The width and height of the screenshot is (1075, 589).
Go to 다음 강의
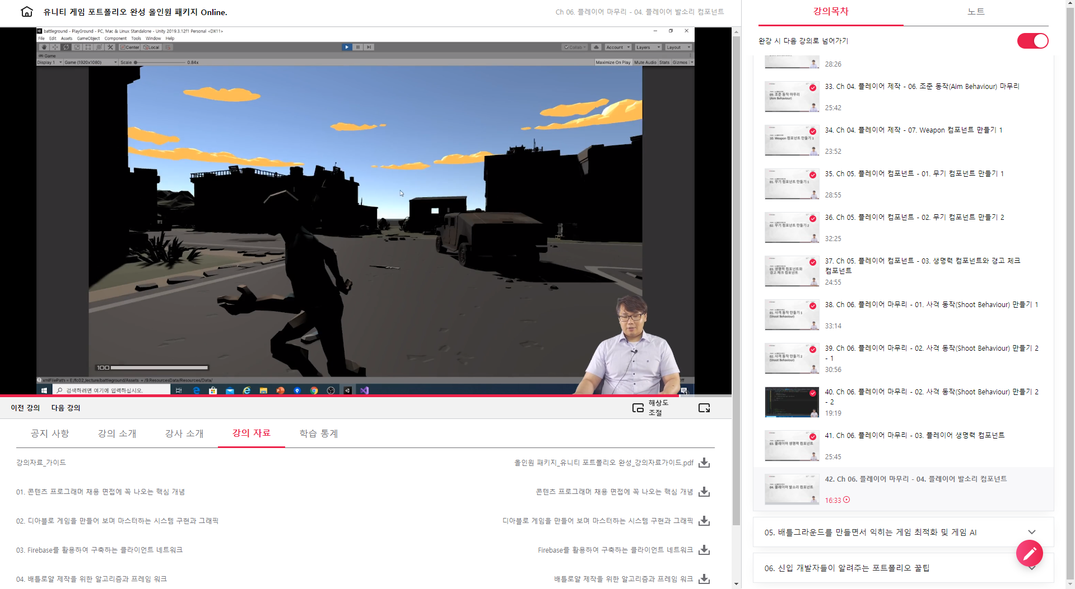click(66, 408)
